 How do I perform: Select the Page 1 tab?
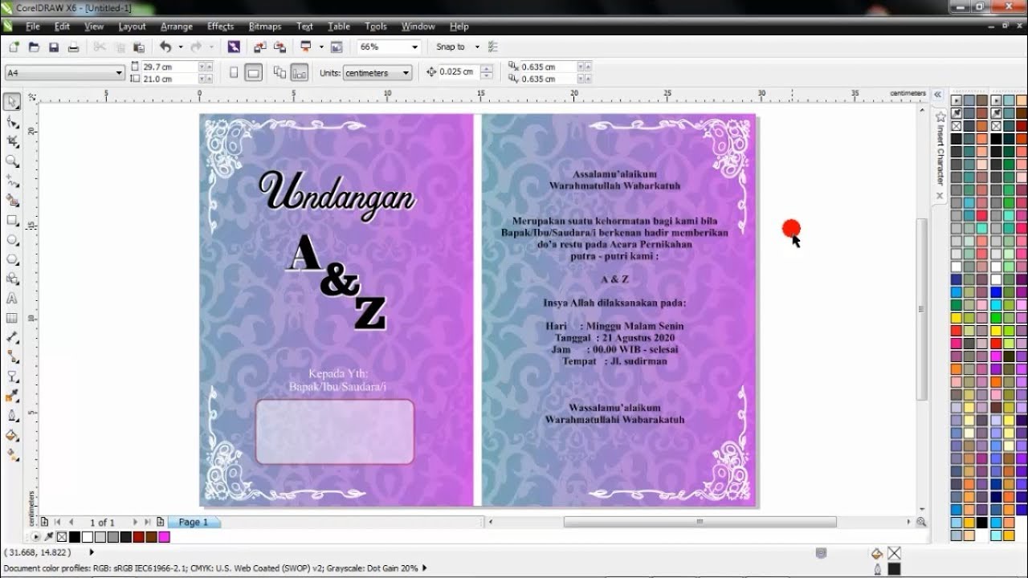tap(193, 522)
